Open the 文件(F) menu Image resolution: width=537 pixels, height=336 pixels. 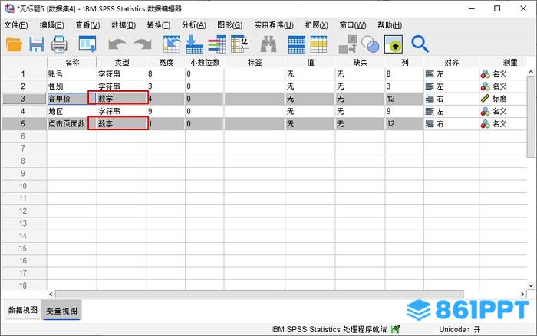click(16, 25)
